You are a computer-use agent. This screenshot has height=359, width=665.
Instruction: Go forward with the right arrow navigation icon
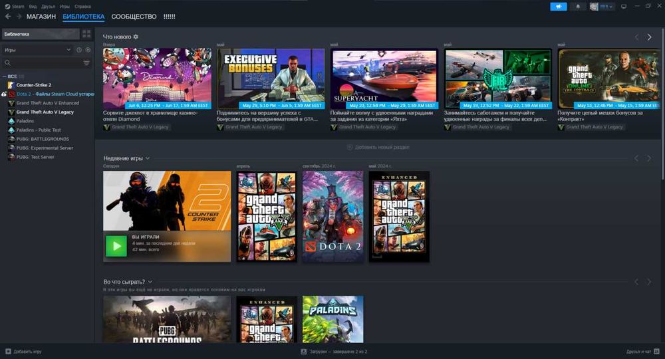19,17
